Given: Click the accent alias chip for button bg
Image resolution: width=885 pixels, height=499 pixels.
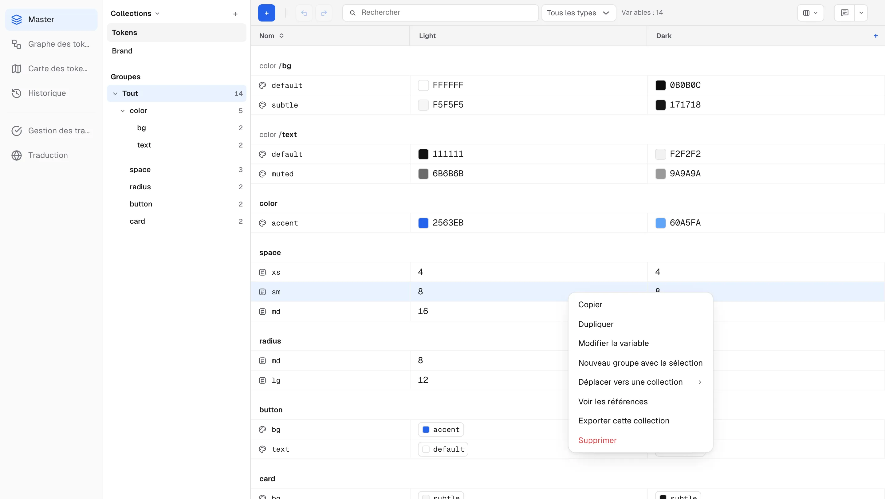Looking at the screenshot, I should [x=441, y=430].
